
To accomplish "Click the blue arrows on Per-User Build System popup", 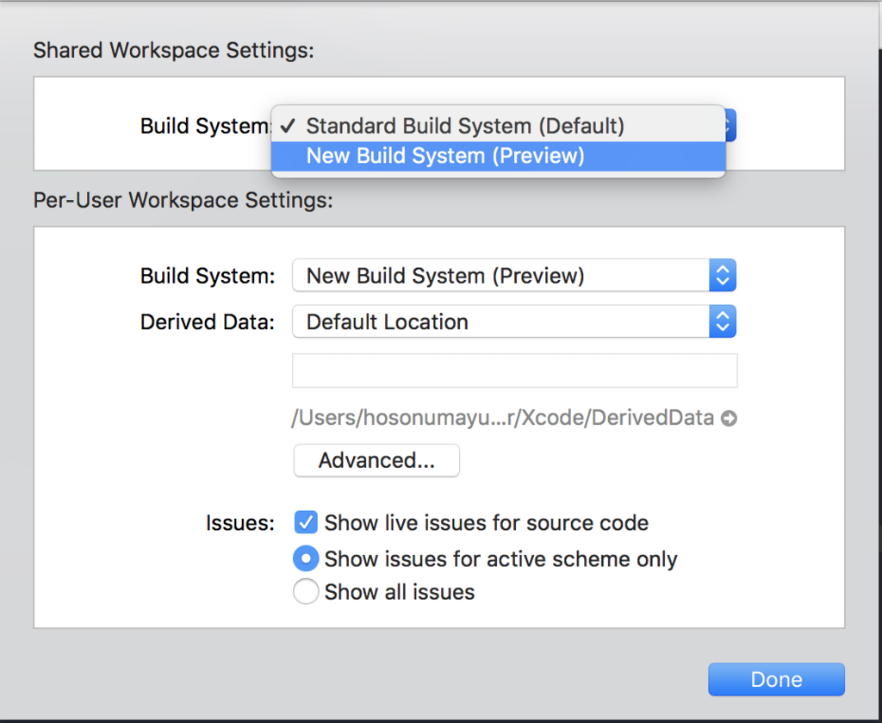I will click(x=723, y=276).
